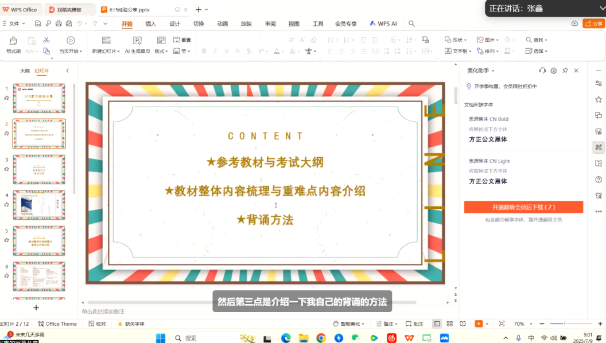The width and height of the screenshot is (606, 343).
Task: Switch to the 插入 ribbon tab
Action: (x=150, y=24)
